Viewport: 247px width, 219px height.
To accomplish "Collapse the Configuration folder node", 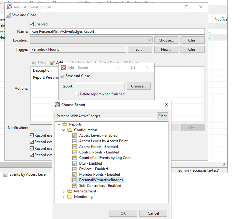I will coord(64,130).
